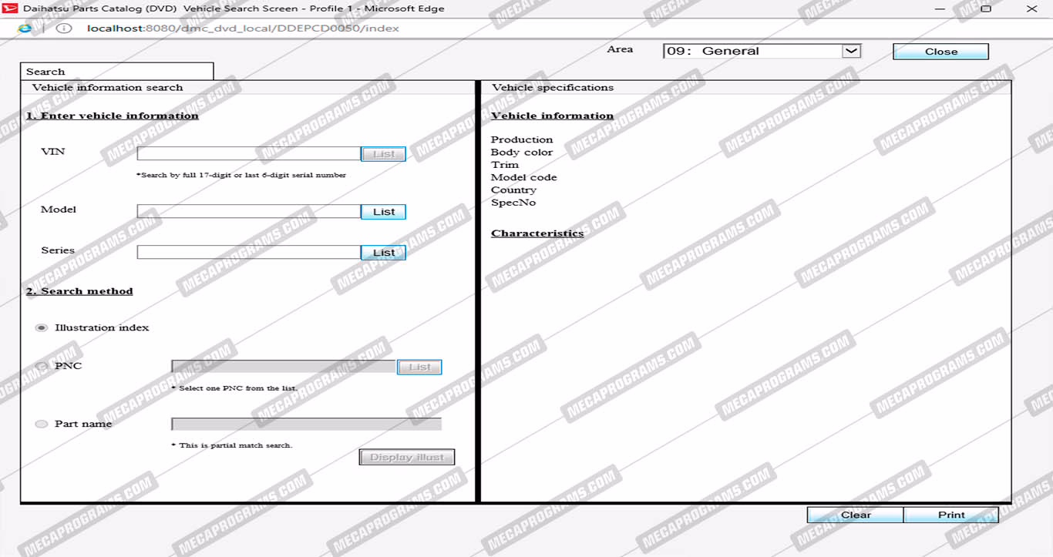Click the 'Model code' label
This screenshot has height=557, width=1053.
click(x=524, y=177)
